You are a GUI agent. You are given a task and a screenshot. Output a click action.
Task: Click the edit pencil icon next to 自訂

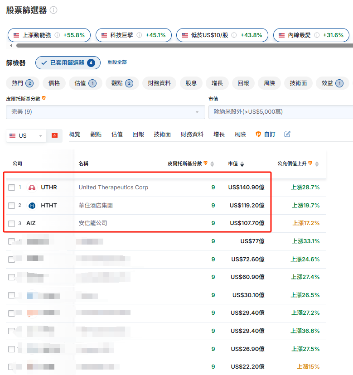[287, 134]
